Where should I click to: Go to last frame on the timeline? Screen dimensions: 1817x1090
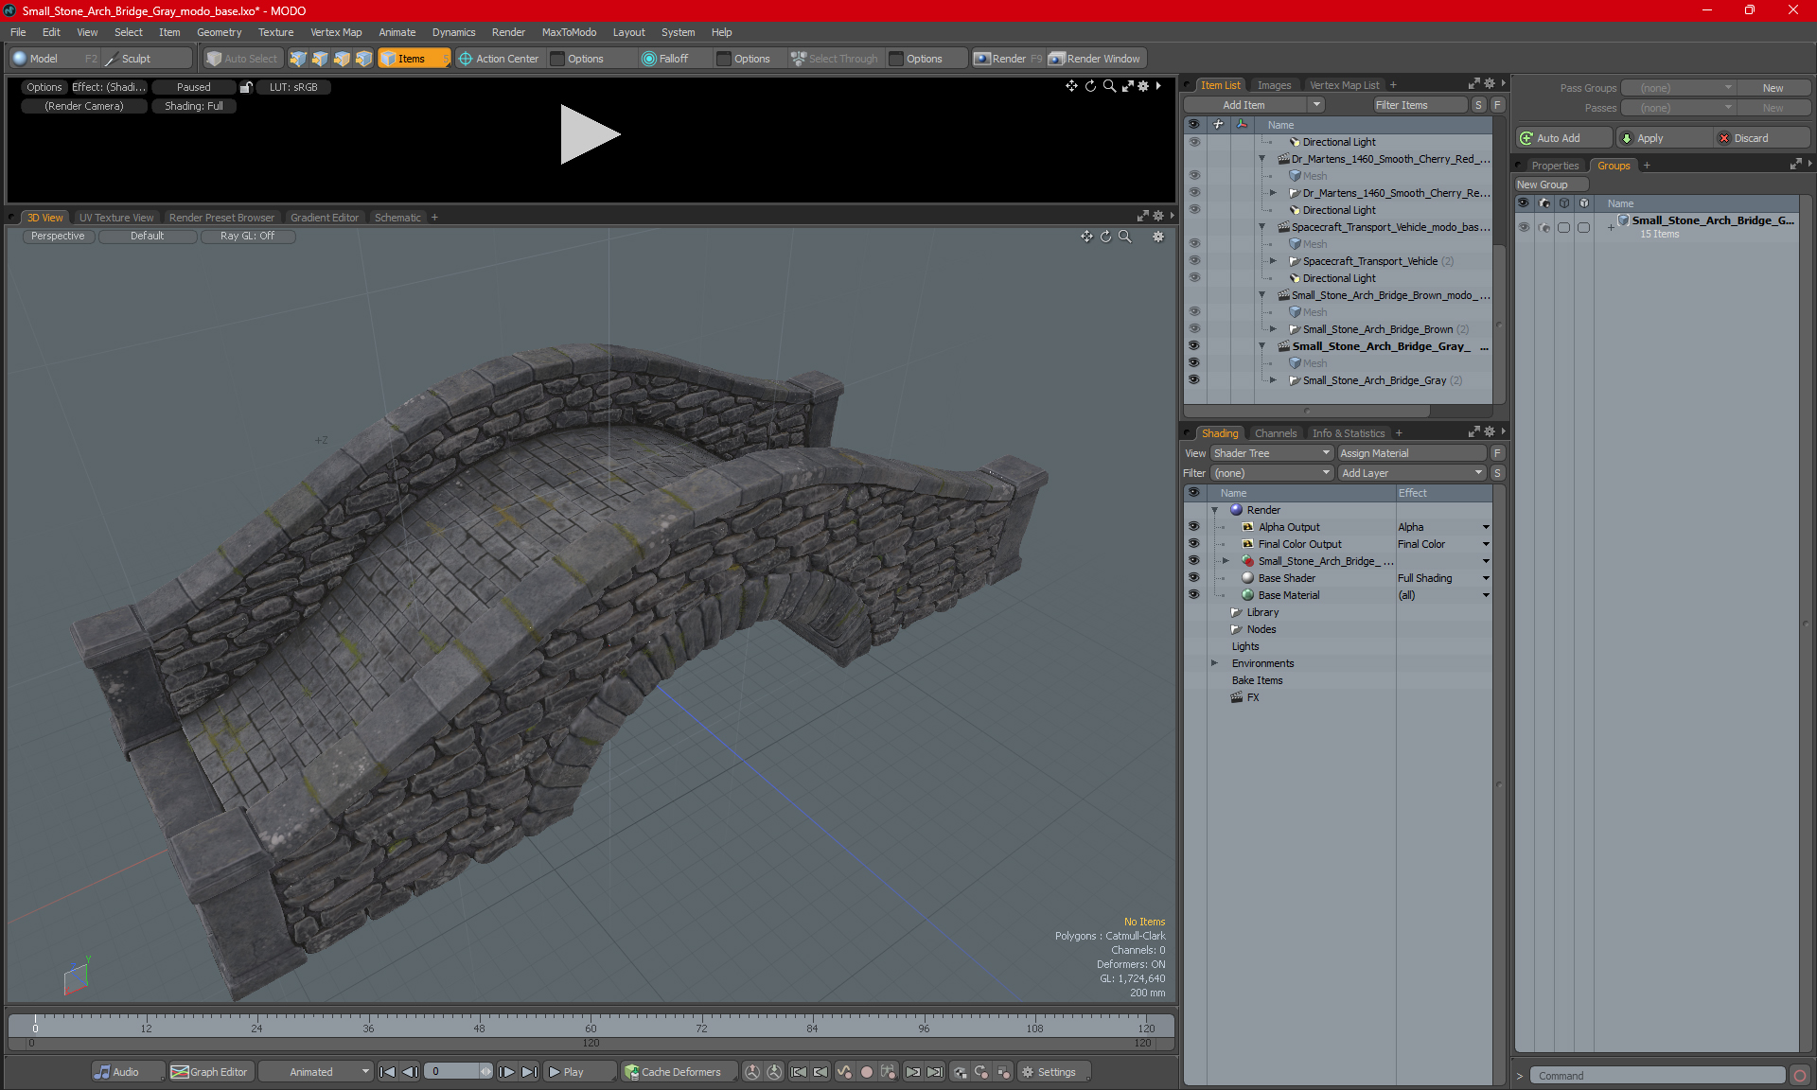coord(530,1072)
